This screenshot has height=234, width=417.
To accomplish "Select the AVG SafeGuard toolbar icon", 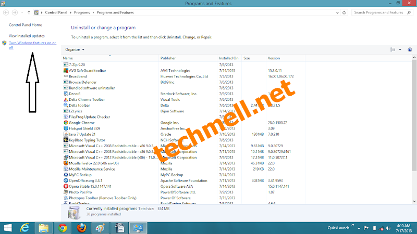I will click(x=66, y=70).
